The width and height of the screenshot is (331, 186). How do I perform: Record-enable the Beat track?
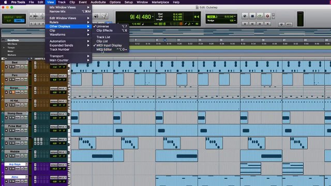point(6,67)
